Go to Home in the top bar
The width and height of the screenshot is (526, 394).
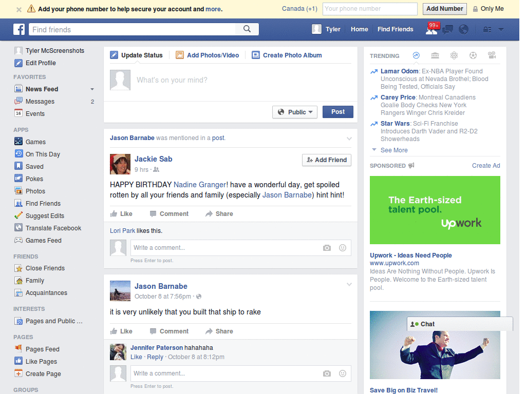click(x=359, y=29)
